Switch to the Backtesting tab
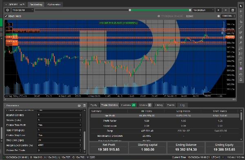This screenshot has height=160, width=245. [36, 4]
